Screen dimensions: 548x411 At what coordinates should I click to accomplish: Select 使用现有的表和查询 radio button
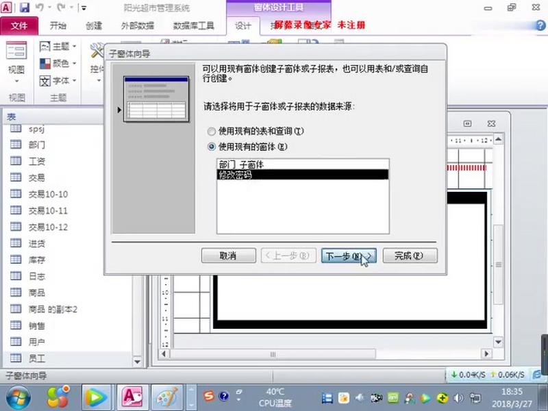(x=211, y=132)
